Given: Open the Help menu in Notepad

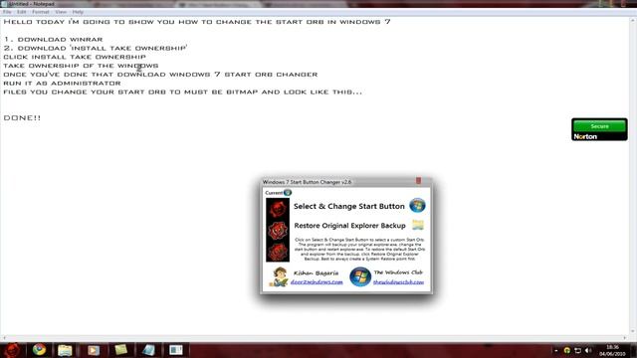Looking at the screenshot, I should [78, 12].
